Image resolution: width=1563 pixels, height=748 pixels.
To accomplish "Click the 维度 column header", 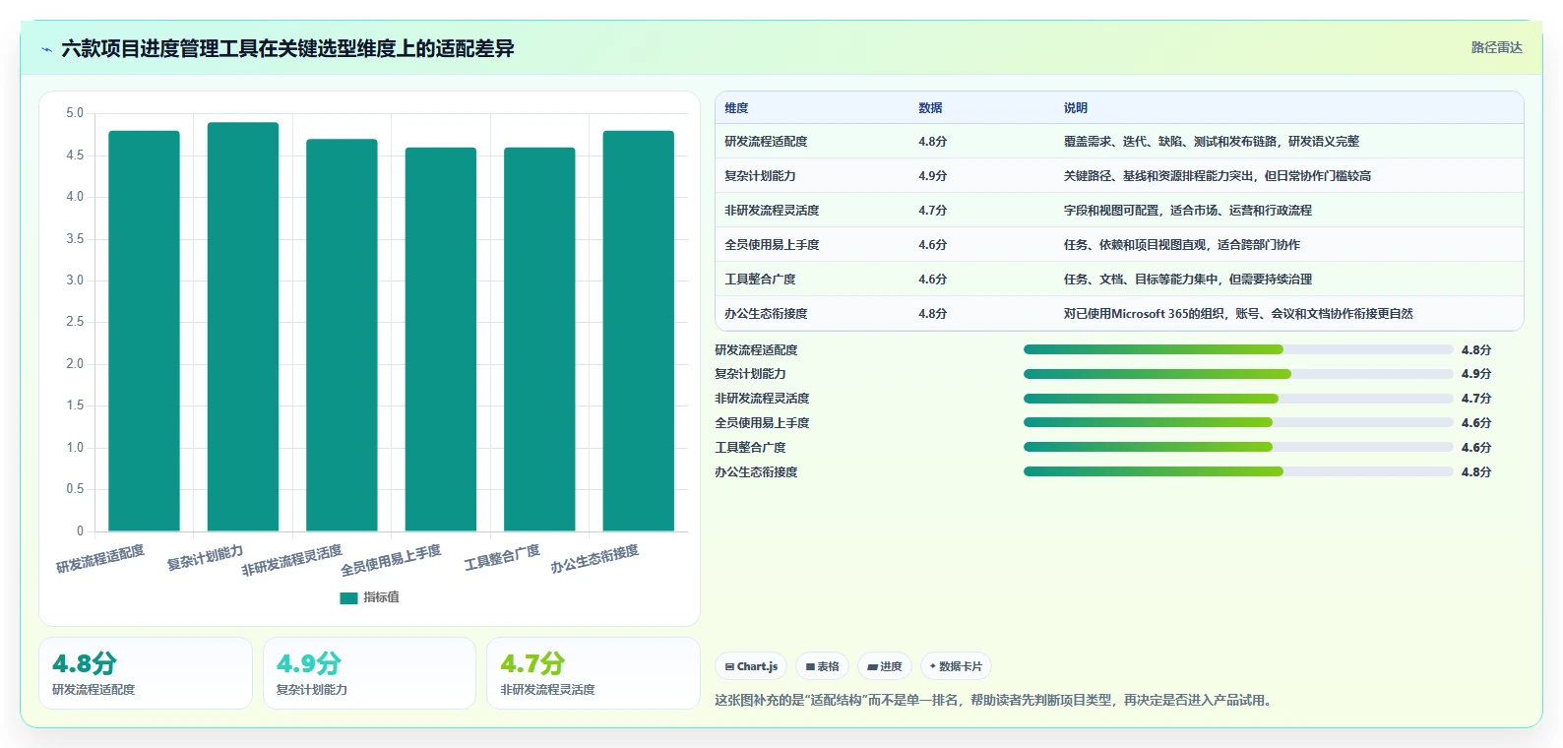I will (736, 108).
